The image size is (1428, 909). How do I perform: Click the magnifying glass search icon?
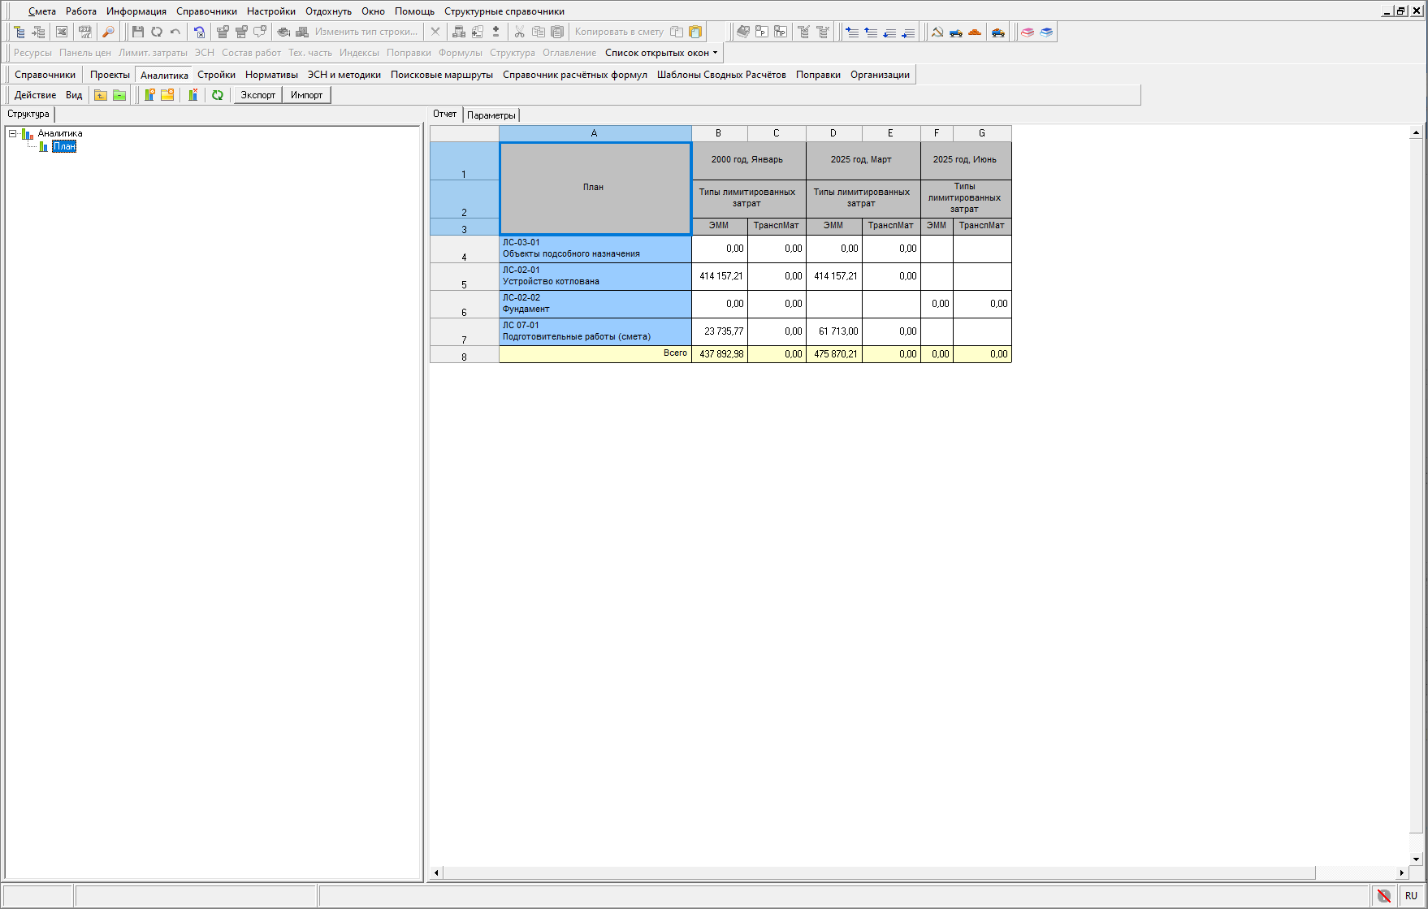coord(108,32)
